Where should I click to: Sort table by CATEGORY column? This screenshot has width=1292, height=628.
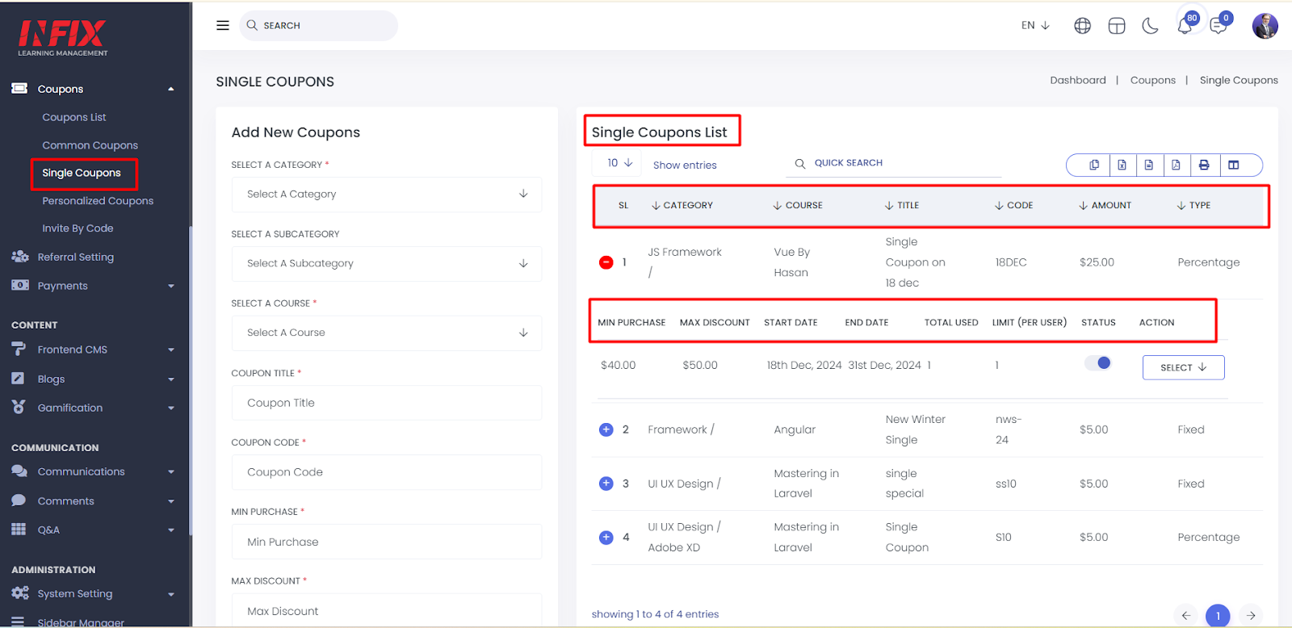[x=682, y=205]
